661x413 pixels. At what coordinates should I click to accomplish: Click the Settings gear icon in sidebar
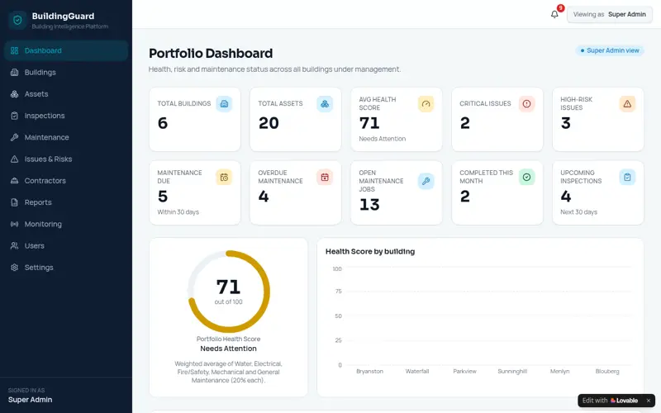pyautogui.click(x=14, y=268)
